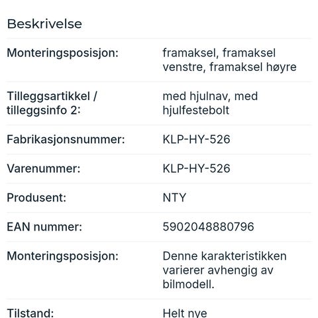Select the Tilstand label
318x318 pixels.
pyautogui.click(x=30, y=313)
